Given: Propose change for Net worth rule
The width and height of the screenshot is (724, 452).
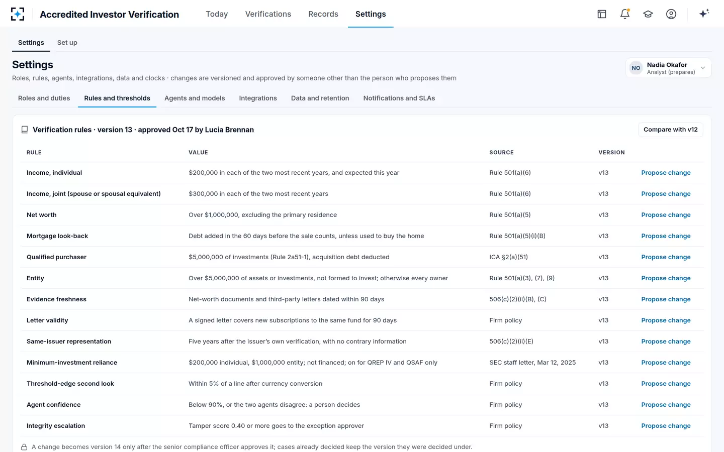Looking at the screenshot, I should point(666,215).
